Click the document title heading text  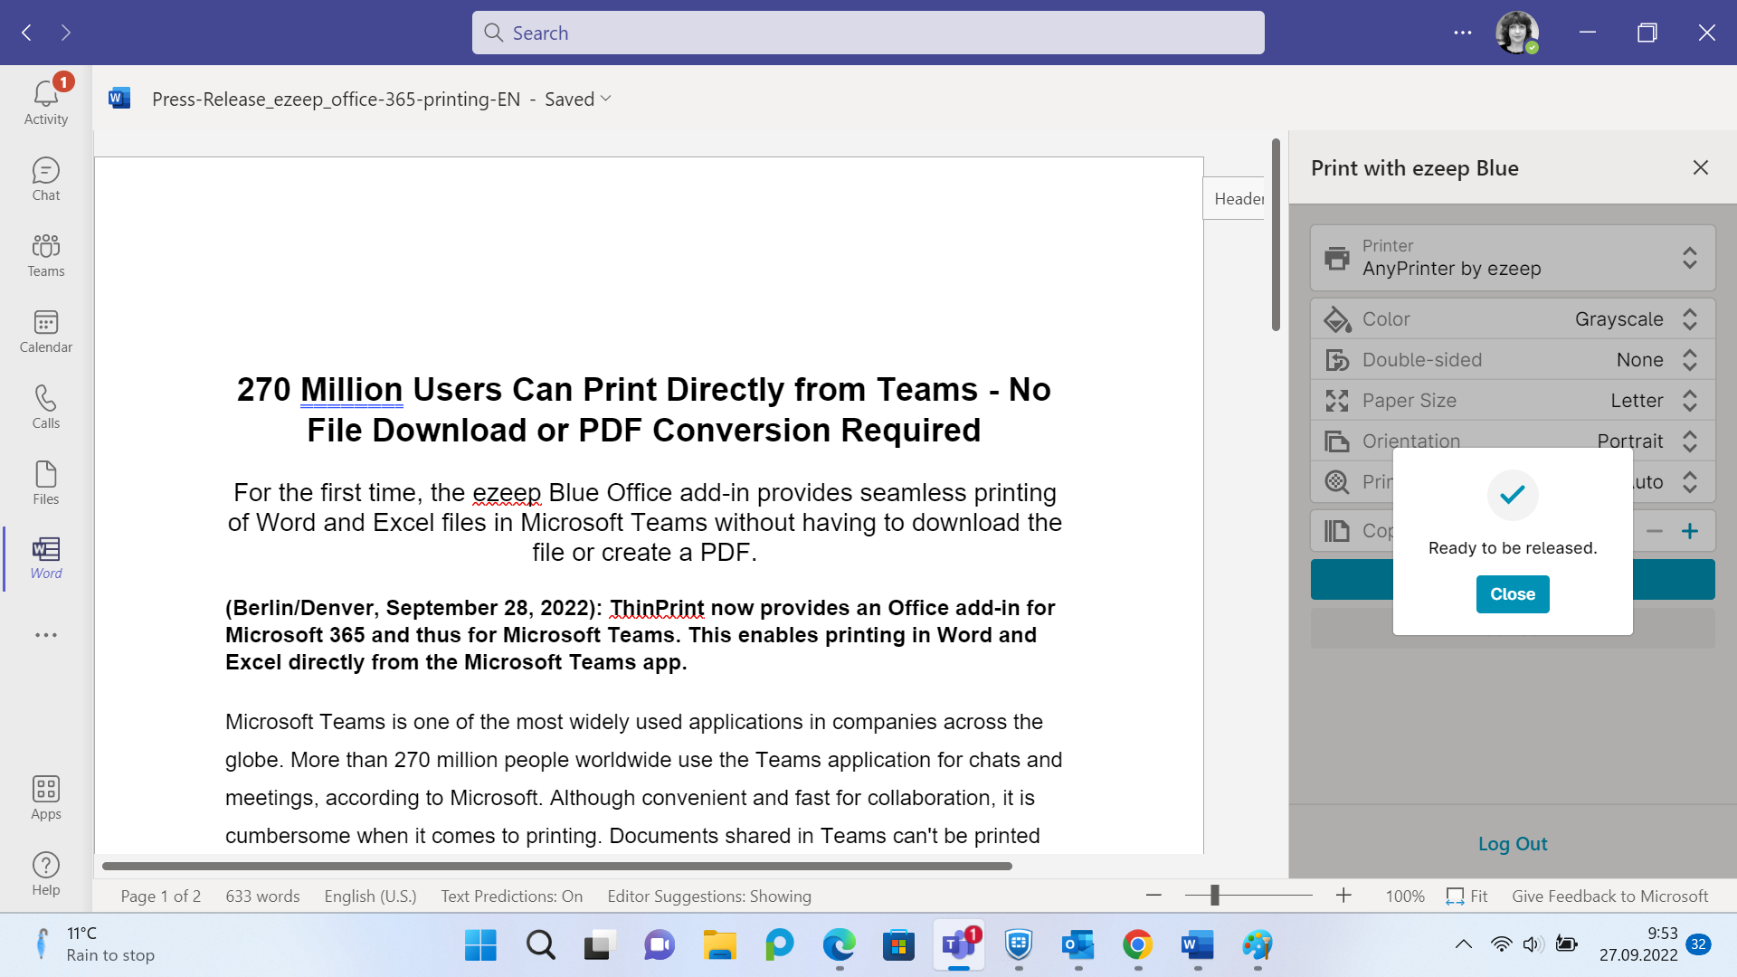click(644, 410)
